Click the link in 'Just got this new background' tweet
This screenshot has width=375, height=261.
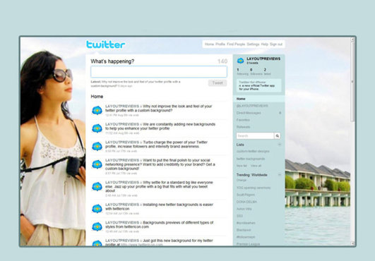pyautogui.click(x=141, y=245)
